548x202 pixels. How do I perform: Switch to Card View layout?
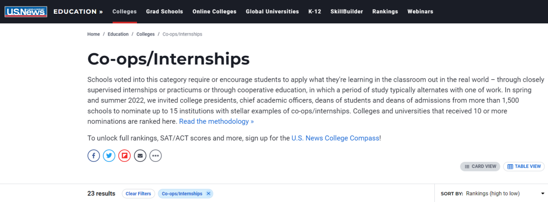coord(480,166)
